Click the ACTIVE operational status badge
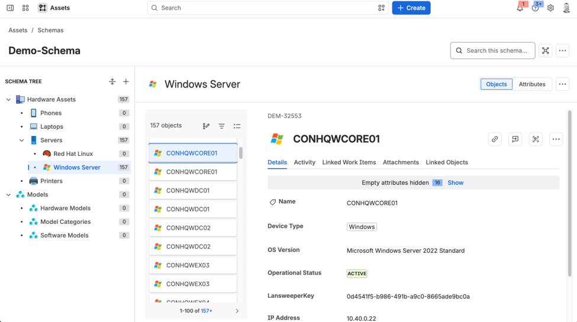577x322 pixels. [x=357, y=274]
